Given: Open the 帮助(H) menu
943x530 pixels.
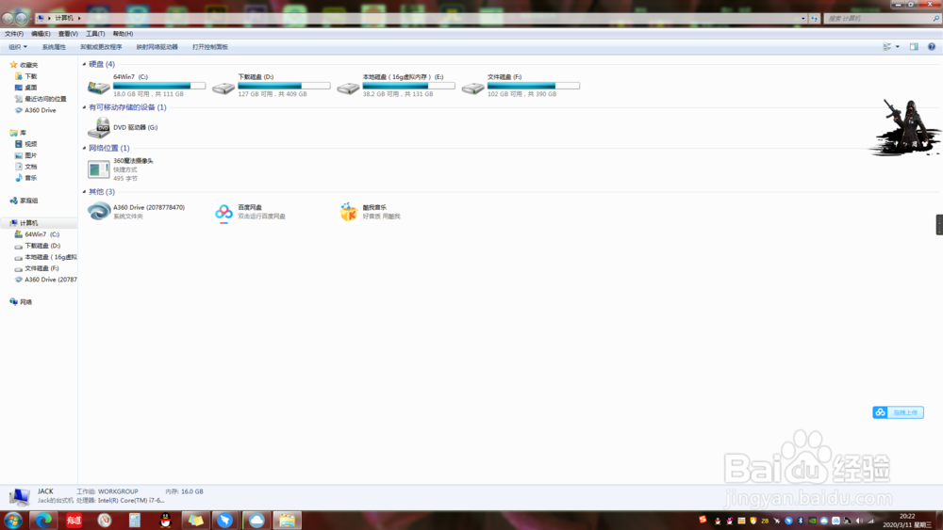Looking at the screenshot, I should [x=123, y=34].
